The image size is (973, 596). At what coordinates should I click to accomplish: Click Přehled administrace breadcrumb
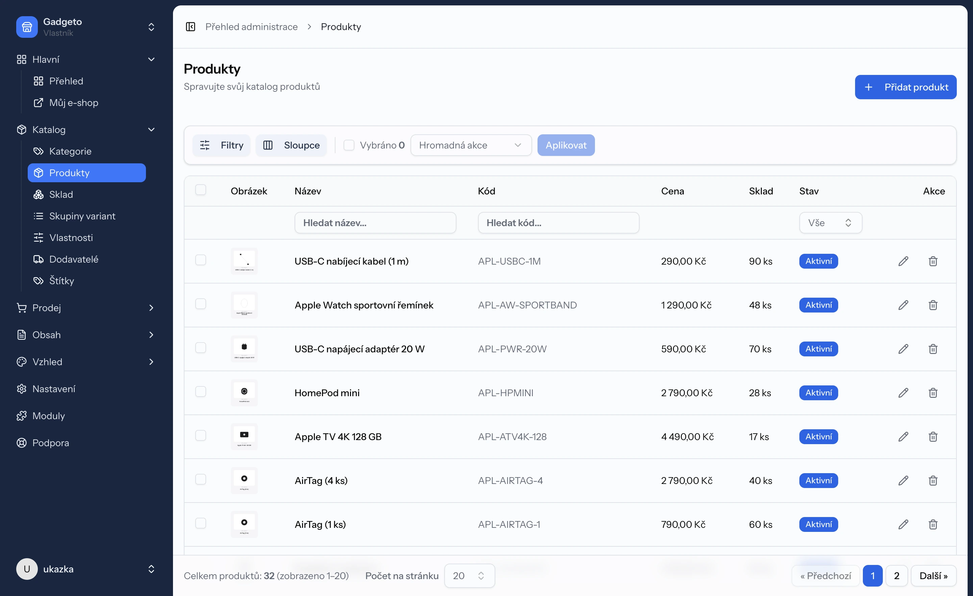(x=252, y=26)
